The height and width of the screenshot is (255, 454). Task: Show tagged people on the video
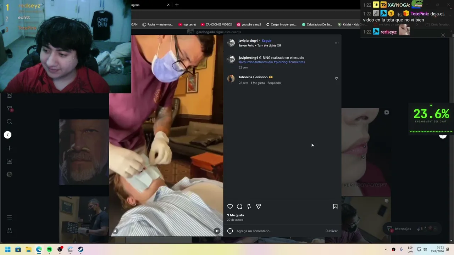tap(115, 231)
